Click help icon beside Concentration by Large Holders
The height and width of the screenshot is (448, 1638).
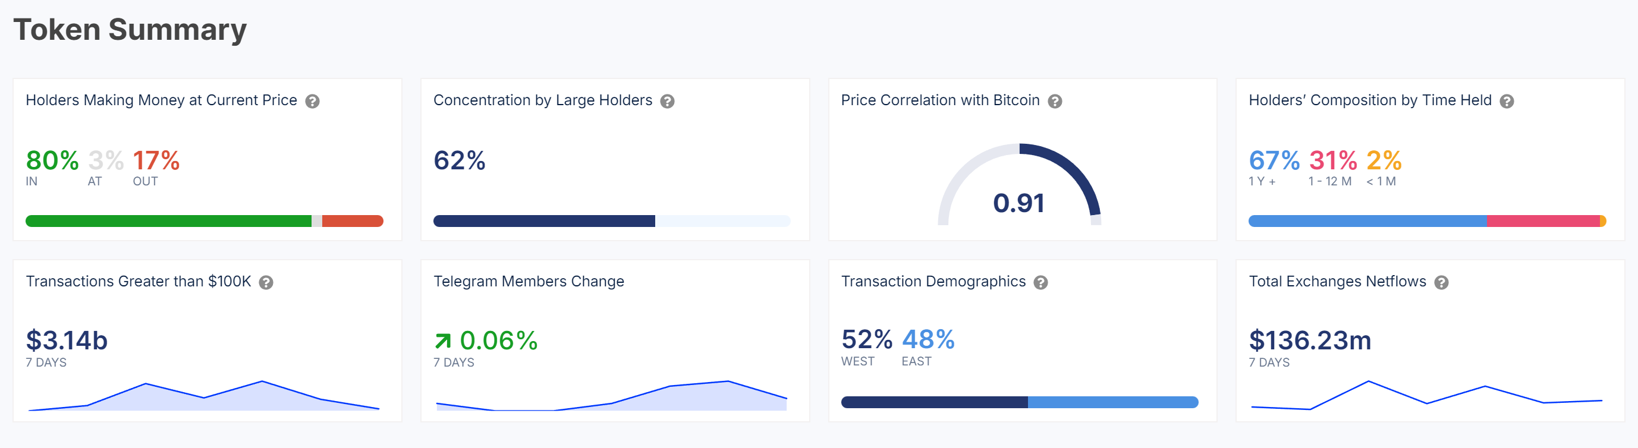tap(667, 101)
